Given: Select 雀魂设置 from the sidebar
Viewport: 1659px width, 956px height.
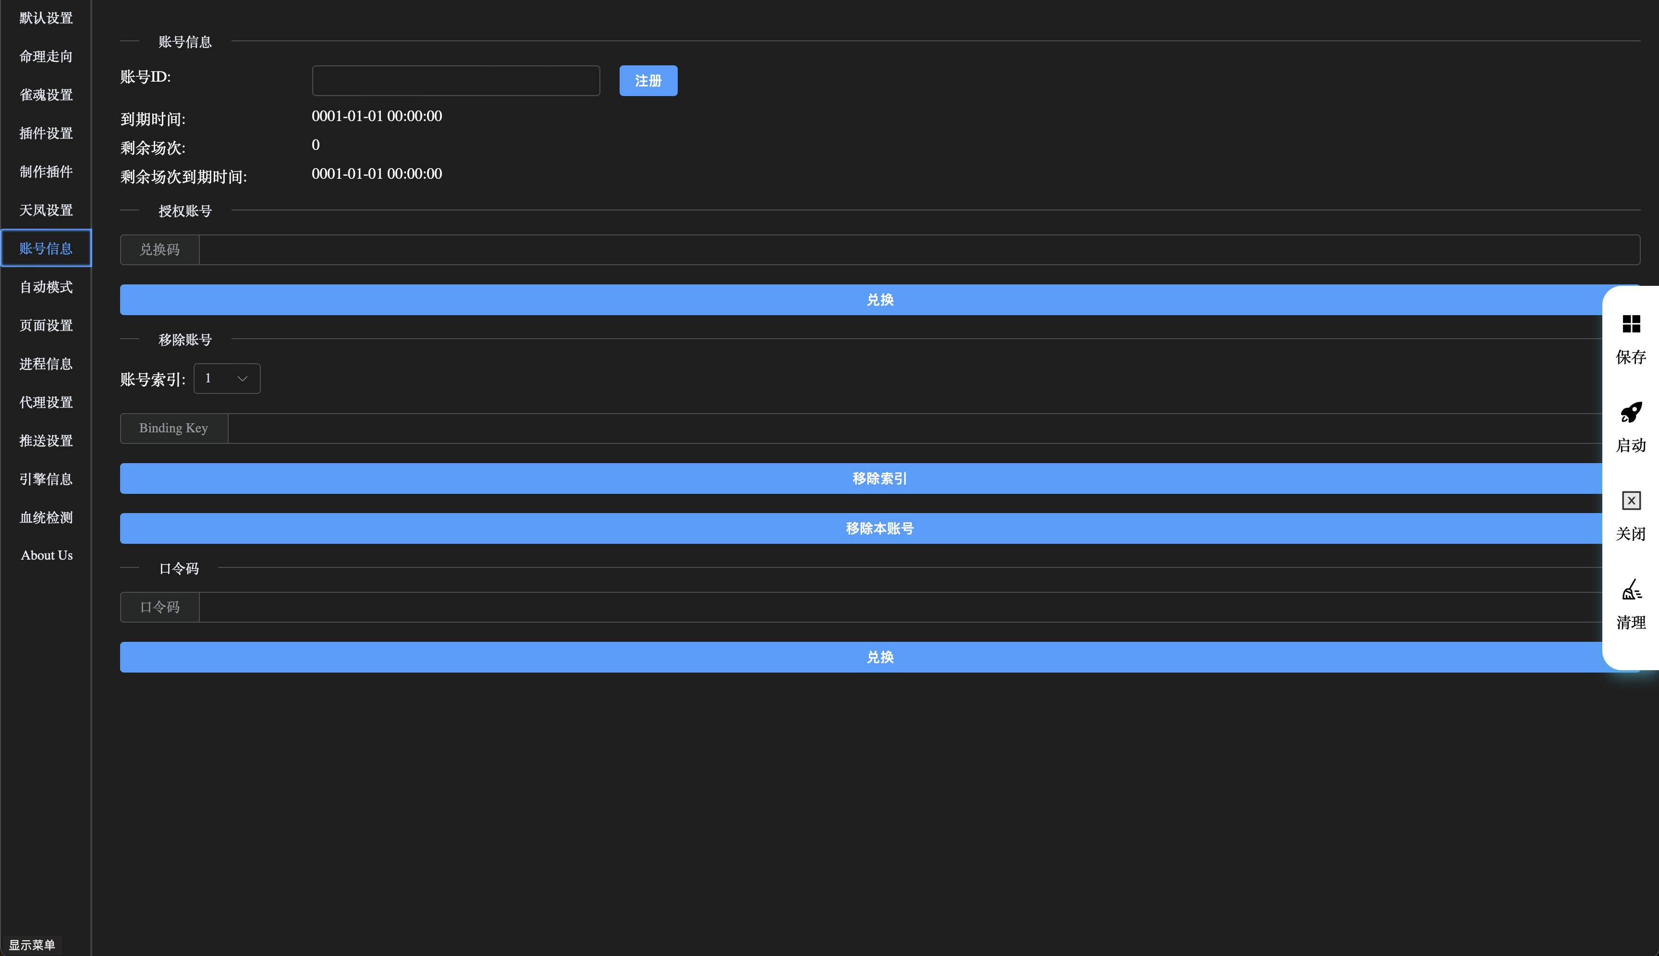Looking at the screenshot, I should click(46, 95).
